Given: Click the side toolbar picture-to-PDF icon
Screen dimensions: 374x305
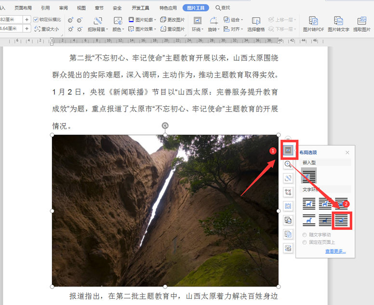Looking at the screenshot, I should coord(288,234).
